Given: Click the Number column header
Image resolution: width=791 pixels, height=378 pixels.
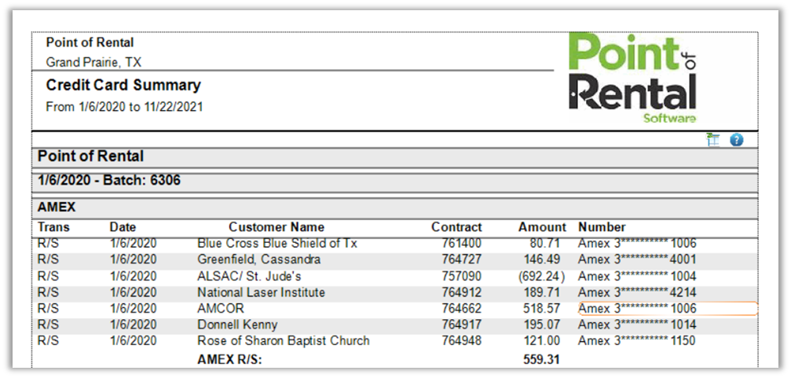Looking at the screenshot, I should click(602, 227).
